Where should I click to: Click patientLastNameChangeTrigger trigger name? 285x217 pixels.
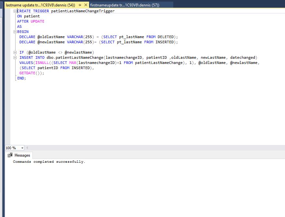[83, 11]
